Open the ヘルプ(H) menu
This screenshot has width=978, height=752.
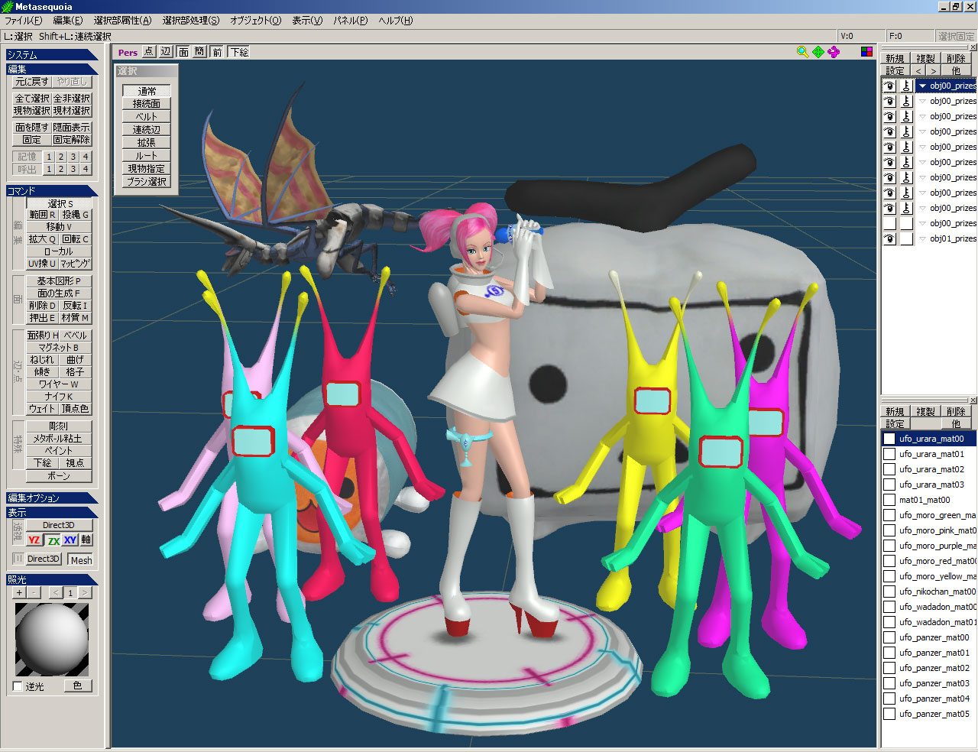(395, 21)
